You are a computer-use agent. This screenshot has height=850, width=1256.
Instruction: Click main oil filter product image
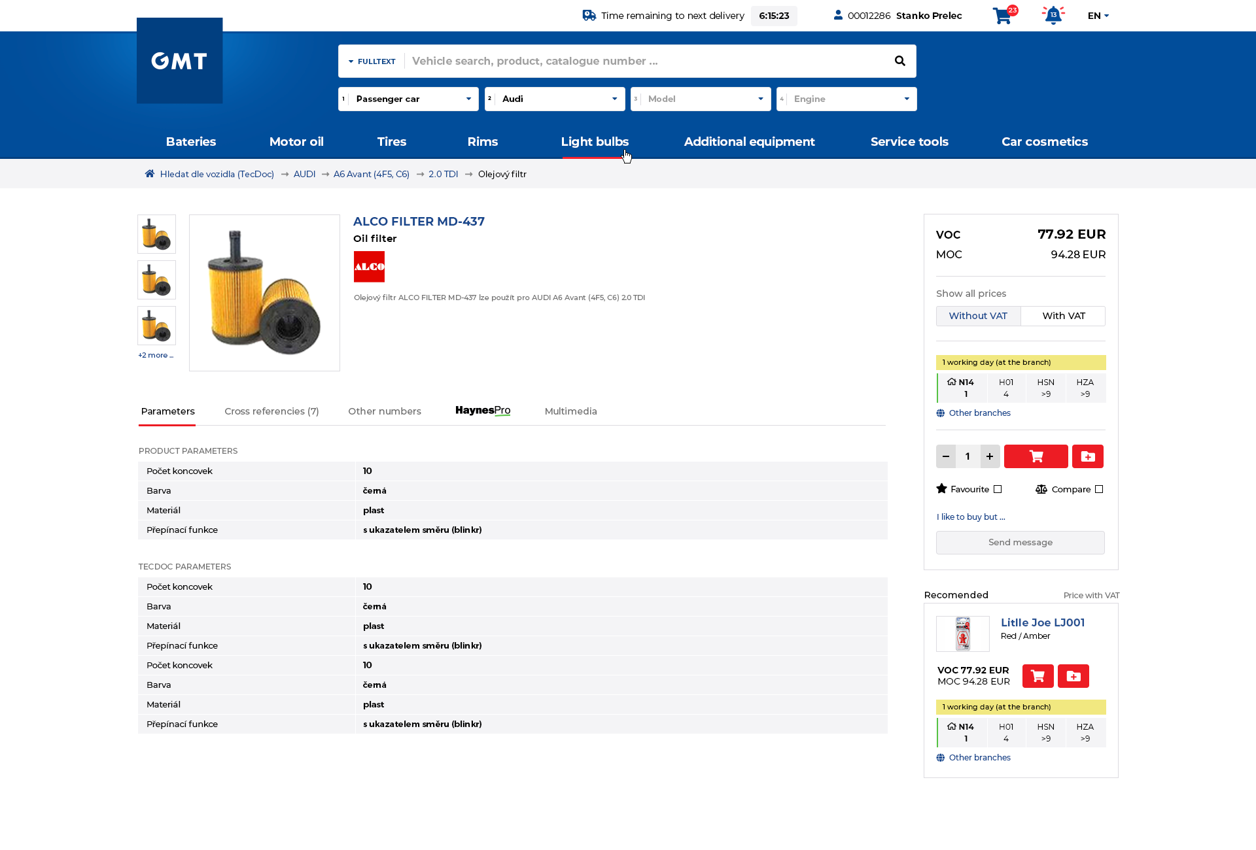(264, 293)
